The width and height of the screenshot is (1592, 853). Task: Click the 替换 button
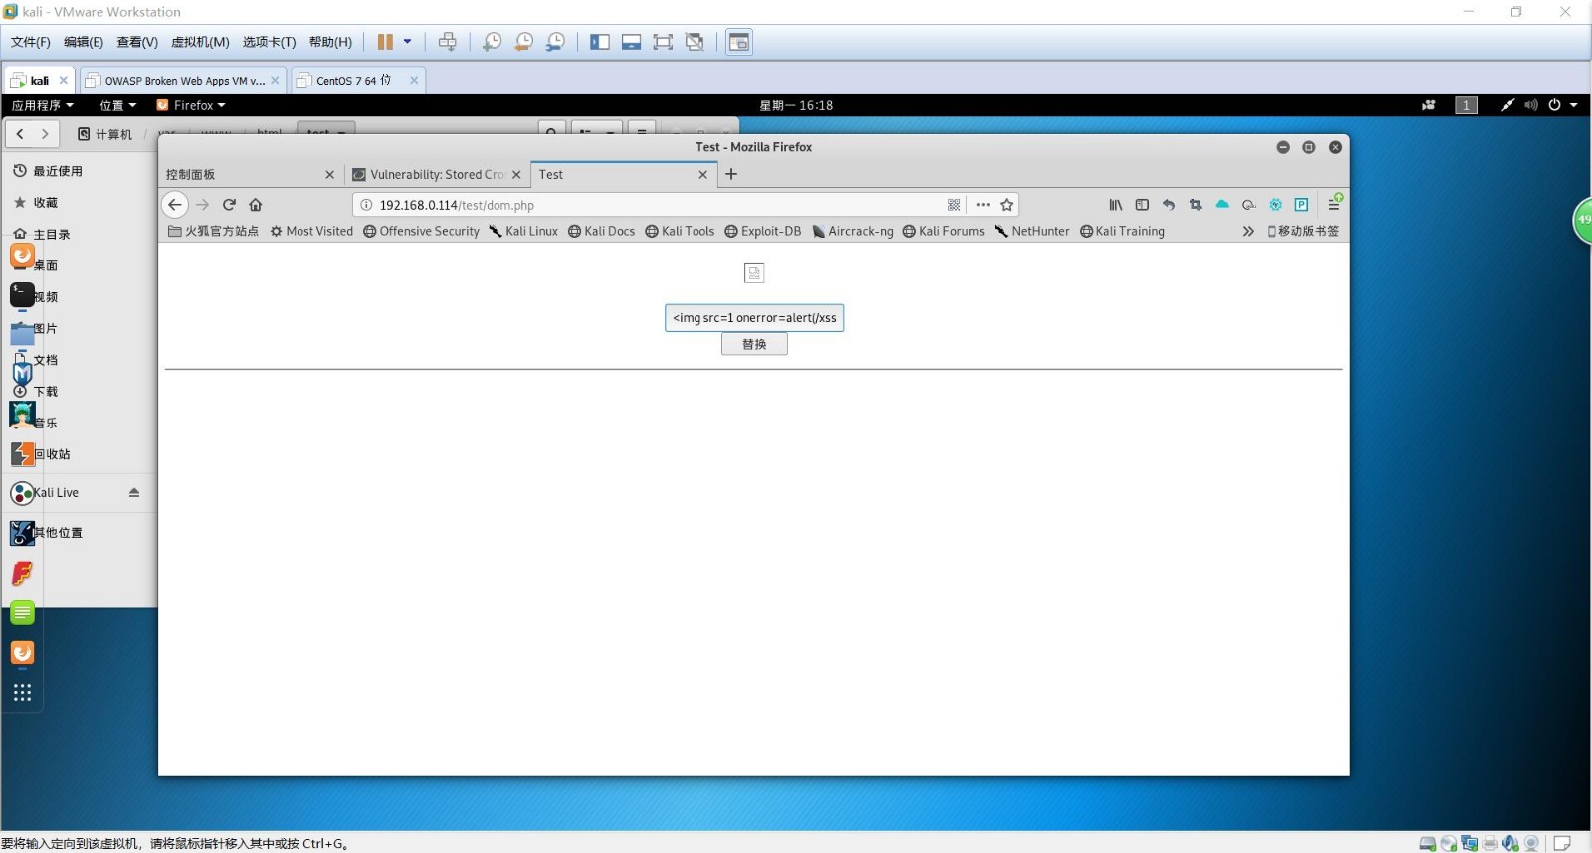point(754,344)
